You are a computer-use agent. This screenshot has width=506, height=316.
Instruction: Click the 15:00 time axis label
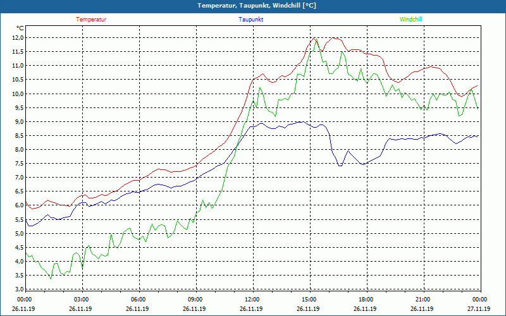[308, 300]
